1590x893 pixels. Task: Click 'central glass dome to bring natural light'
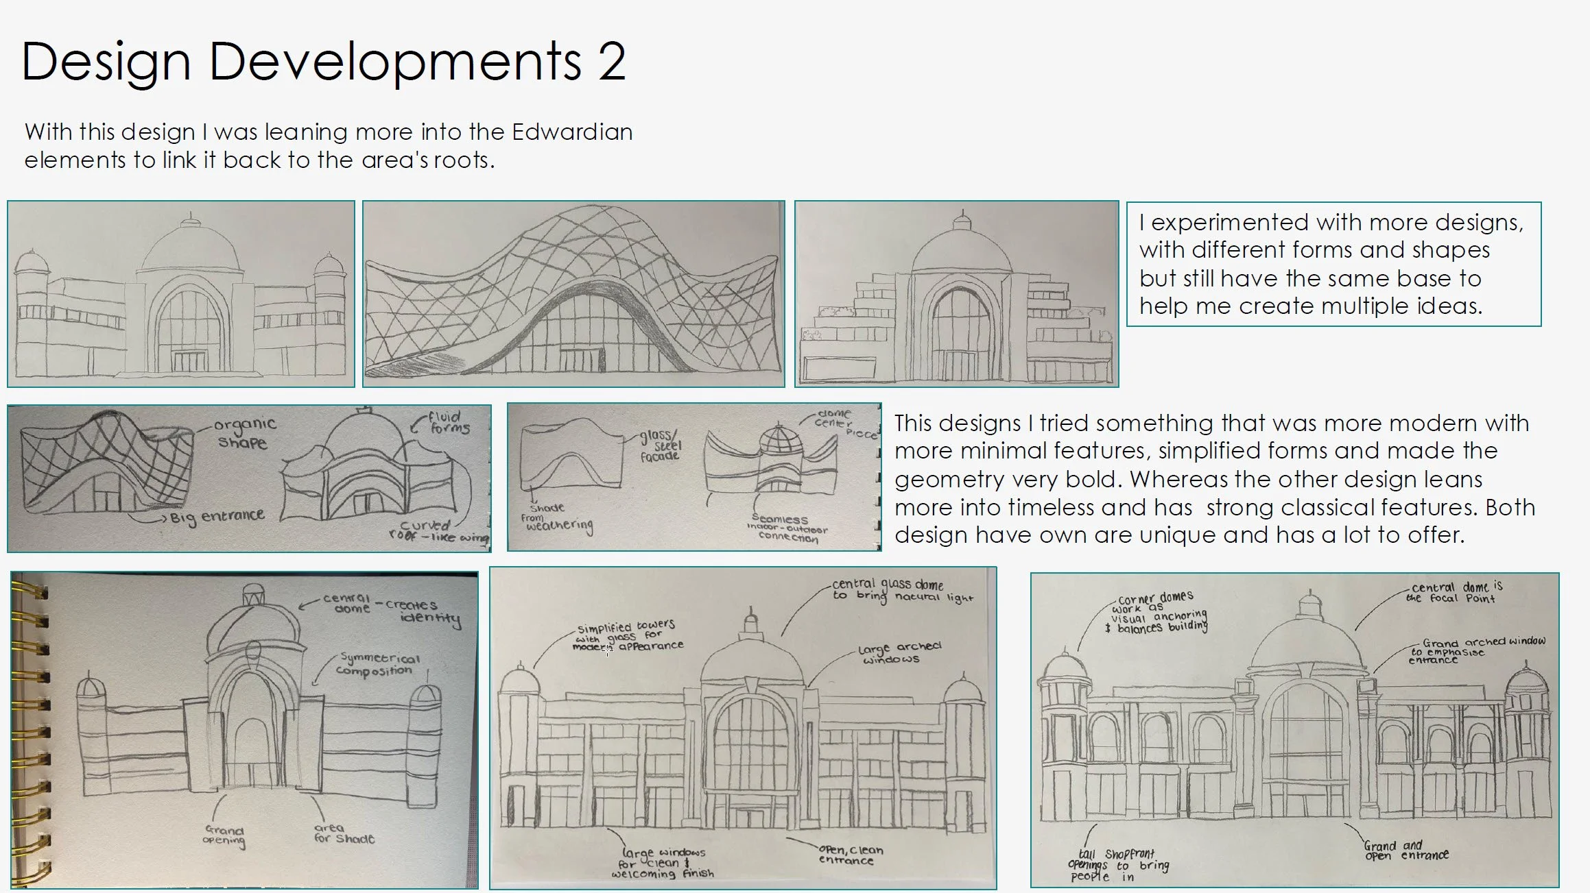tap(903, 591)
